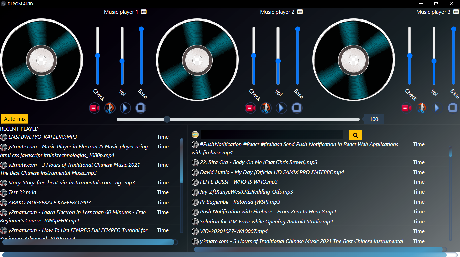Open playlist icon beside Music player 1 label

tap(144, 12)
